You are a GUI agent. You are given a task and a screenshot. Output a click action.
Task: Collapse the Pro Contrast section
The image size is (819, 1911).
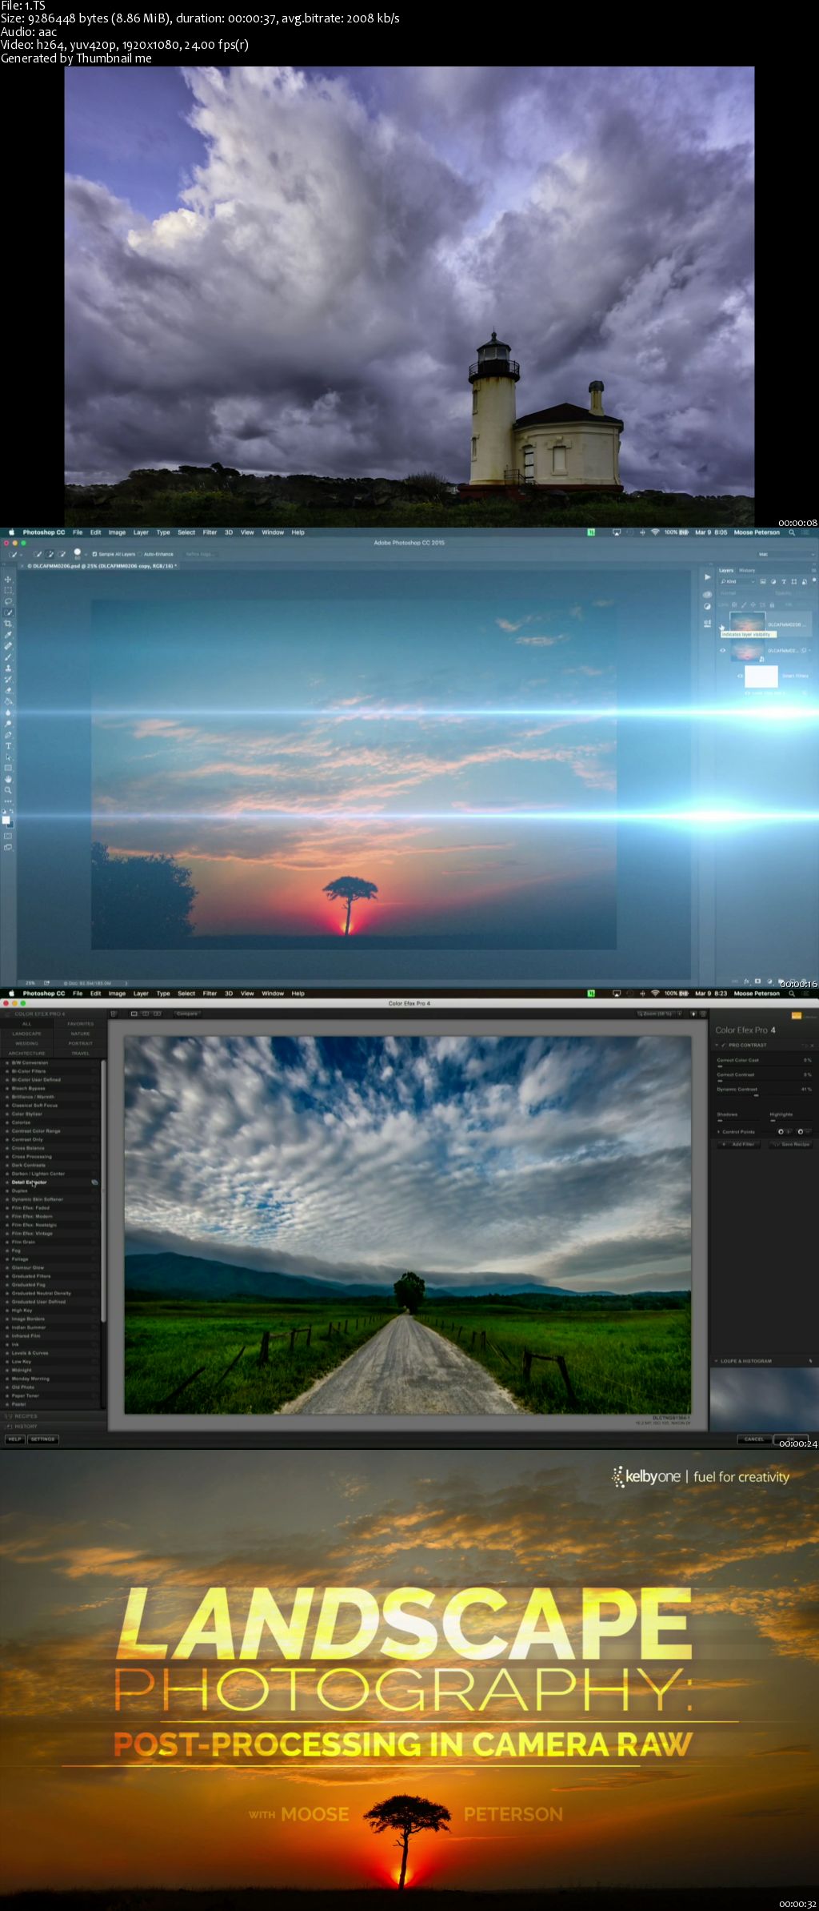pyautogui.click(x=717, y=1045)
